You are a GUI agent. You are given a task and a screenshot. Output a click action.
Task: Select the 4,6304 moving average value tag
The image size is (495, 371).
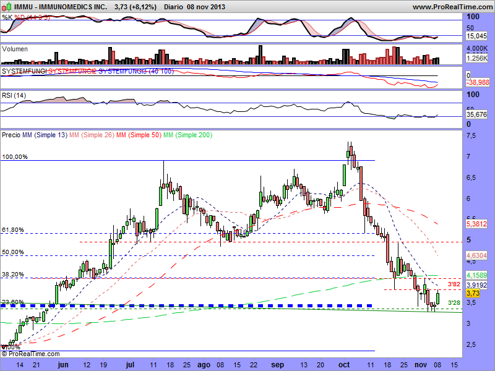476,255
